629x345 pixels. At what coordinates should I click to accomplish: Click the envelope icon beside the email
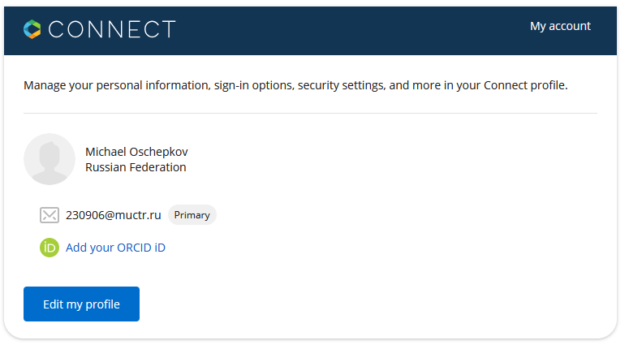(50, 215)
